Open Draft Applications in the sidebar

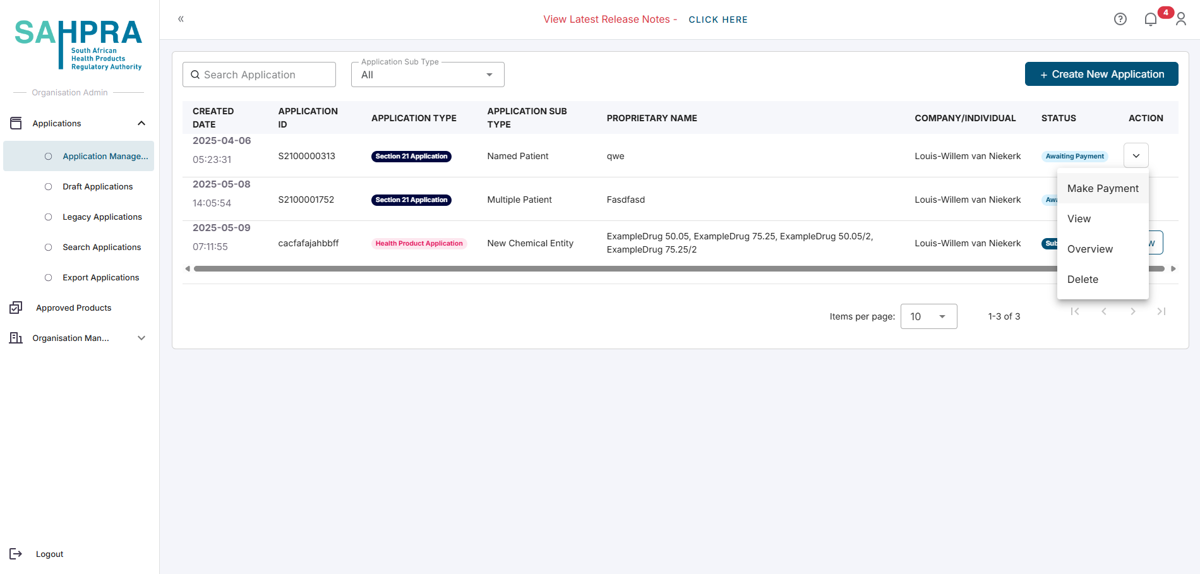98,186
